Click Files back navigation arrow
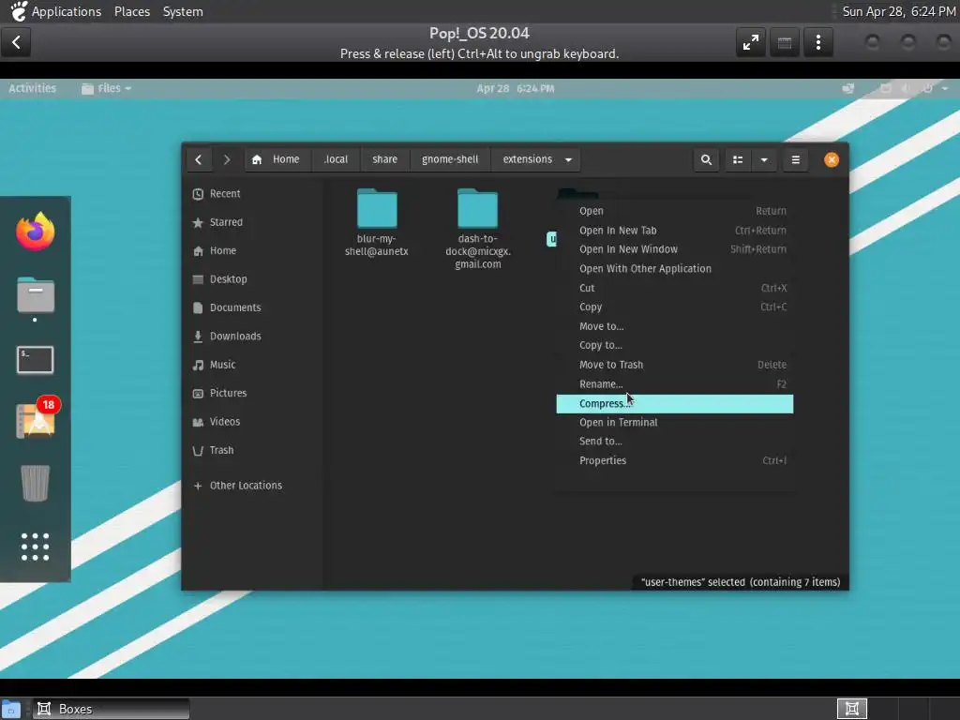960x720 pixels. (x=199, y=159)
